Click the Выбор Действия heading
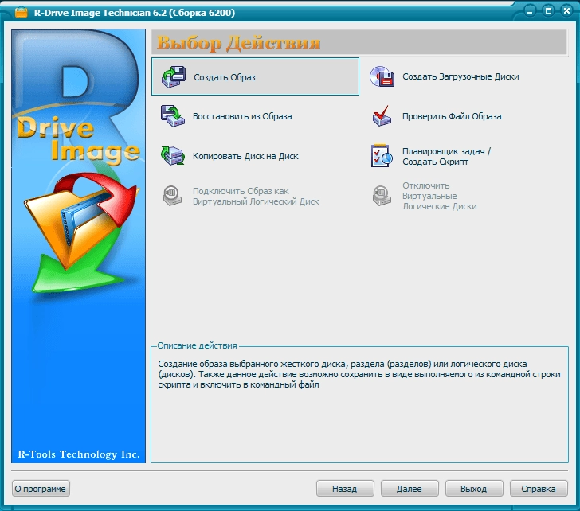The width and height of the screenshot is (580, 511). [x=239, y=43]
